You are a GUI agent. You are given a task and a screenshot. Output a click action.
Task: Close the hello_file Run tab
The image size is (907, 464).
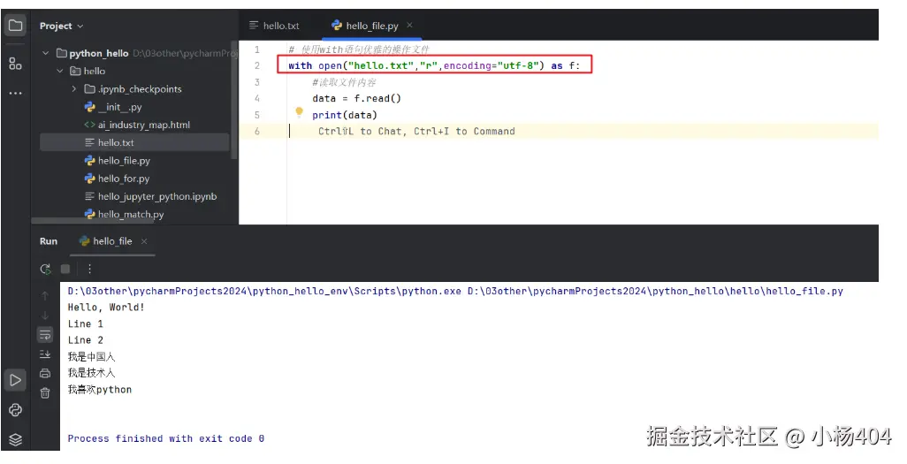[x=144, y=241]
